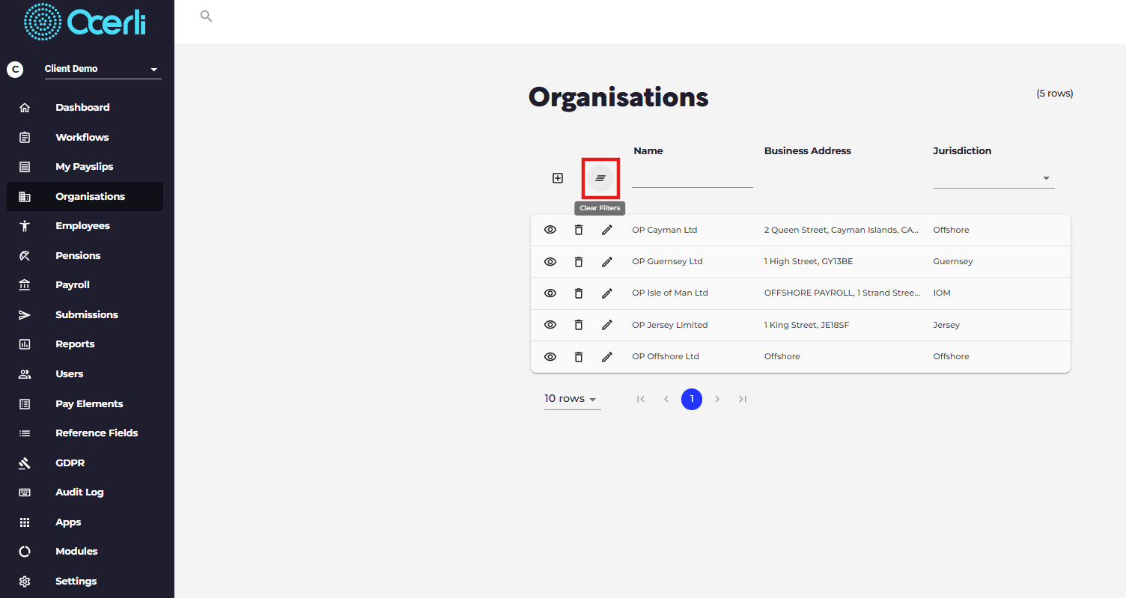This screenshot has height=598, width=1126.
Task: Click the Name filter input field
Action: 693,178
